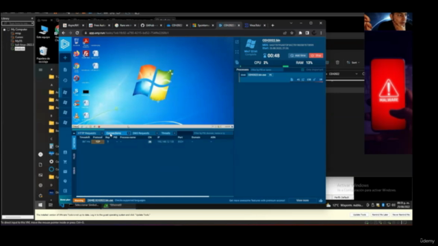This screenshot has width=438, height=246.
Task: Click the logout icon at sidebar bottom
Action: (65, 191)
